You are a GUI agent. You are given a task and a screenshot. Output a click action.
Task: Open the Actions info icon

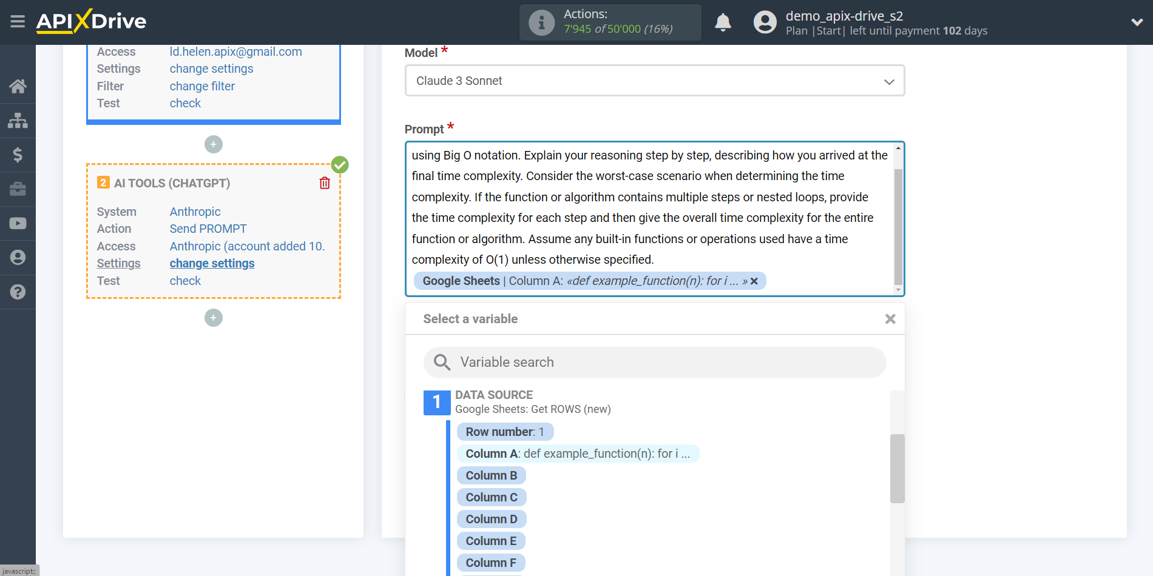point(541,22)
